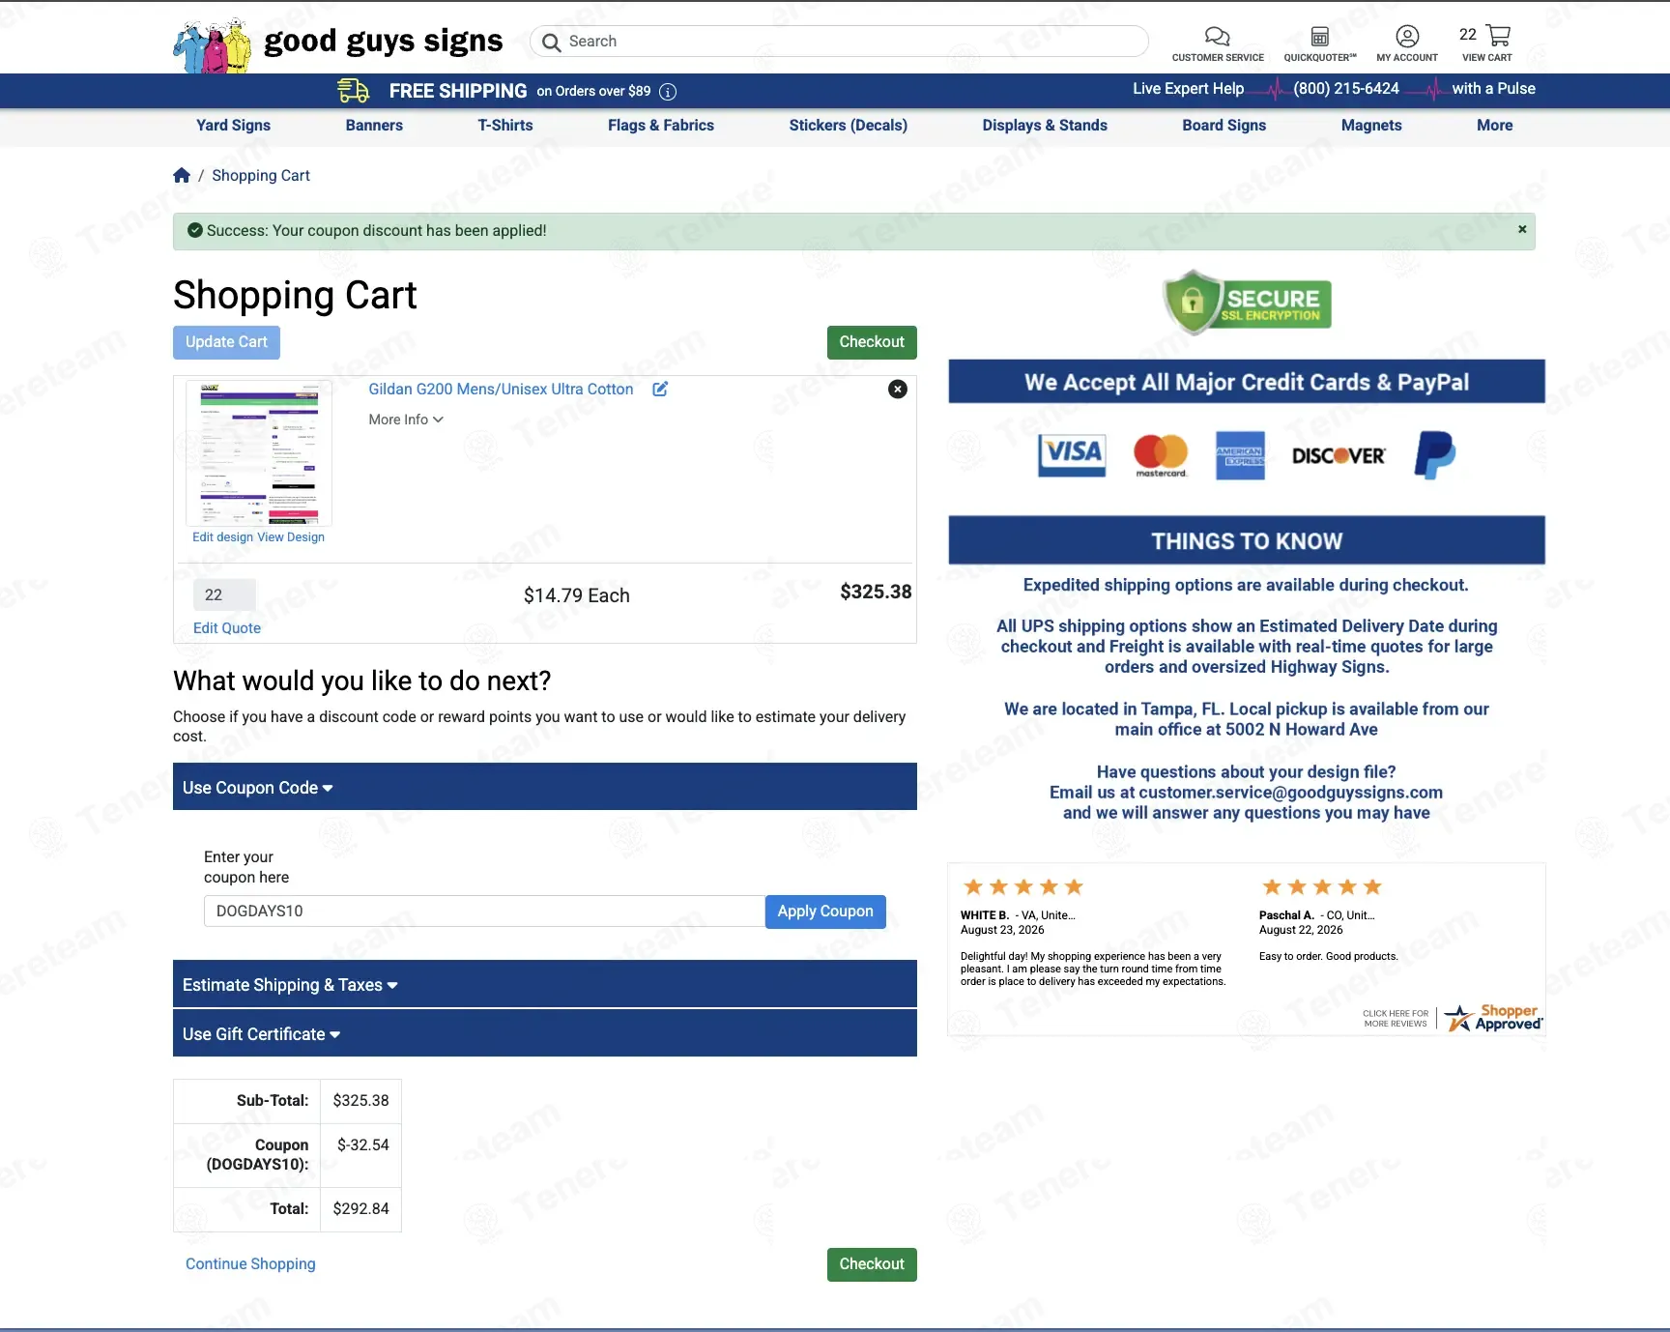Click edit pencil icon beside Gildan G200

[660, 389]
